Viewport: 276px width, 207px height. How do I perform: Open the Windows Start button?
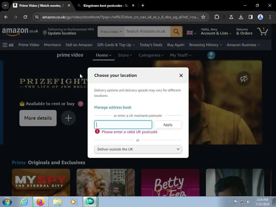7,202
